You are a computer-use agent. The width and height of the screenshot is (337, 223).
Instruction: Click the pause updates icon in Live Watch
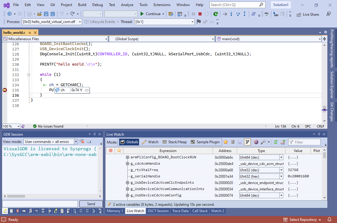[x=256, y=142]
